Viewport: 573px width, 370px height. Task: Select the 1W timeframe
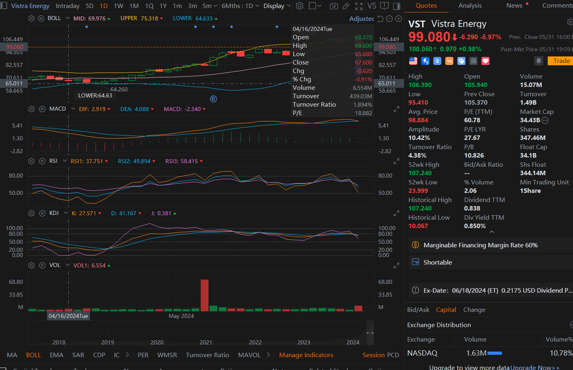(118, 6)
